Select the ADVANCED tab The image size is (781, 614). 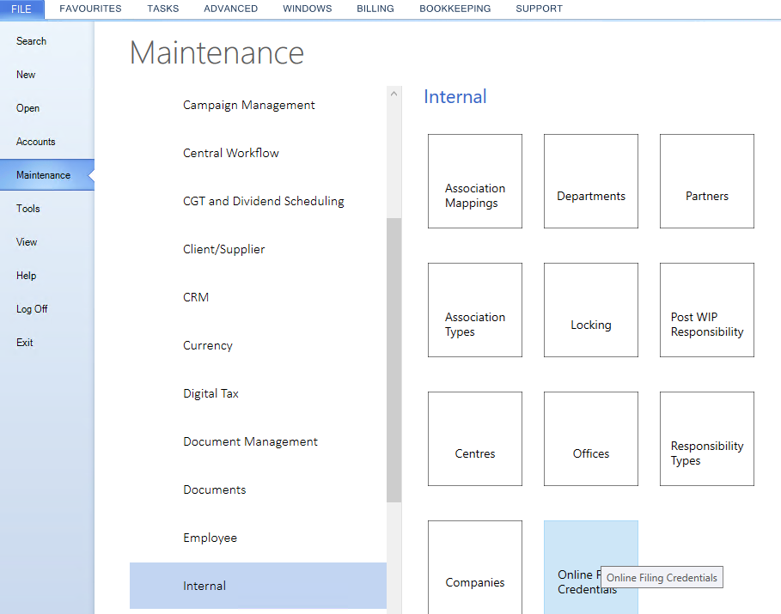click(x=230, y=9)
